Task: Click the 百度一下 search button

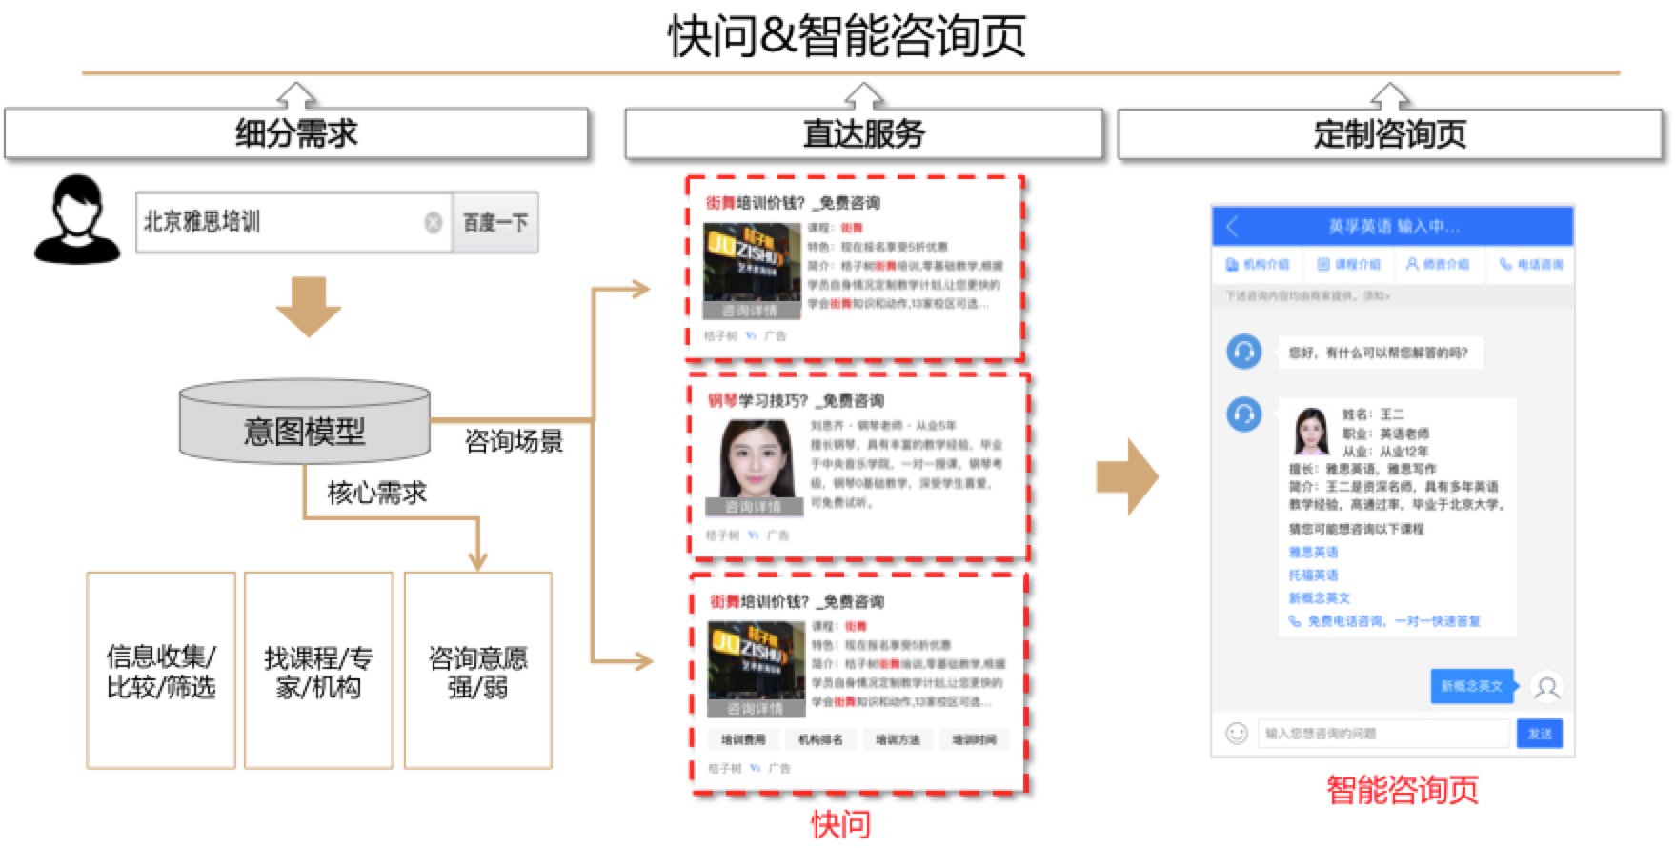Action: tap(495, 222)
